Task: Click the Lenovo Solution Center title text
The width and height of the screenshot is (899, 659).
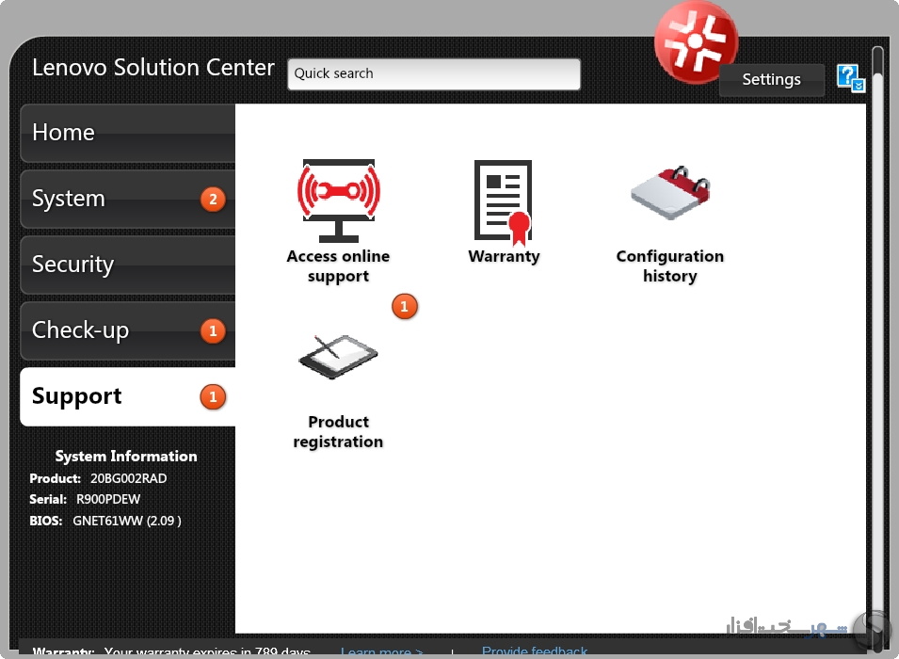Action: pyautogui.click(x=153, y=68)
